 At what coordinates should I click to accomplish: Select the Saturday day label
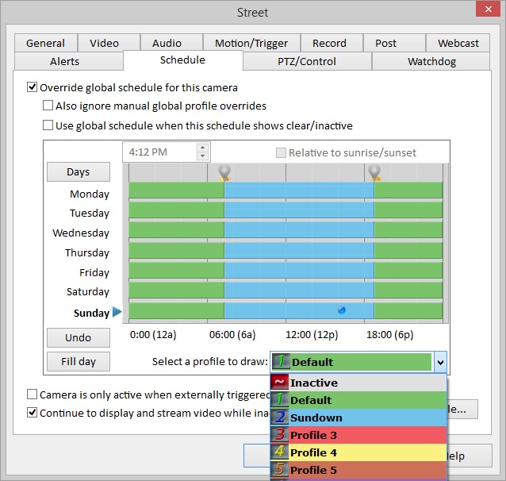click(x=88, y=292)
